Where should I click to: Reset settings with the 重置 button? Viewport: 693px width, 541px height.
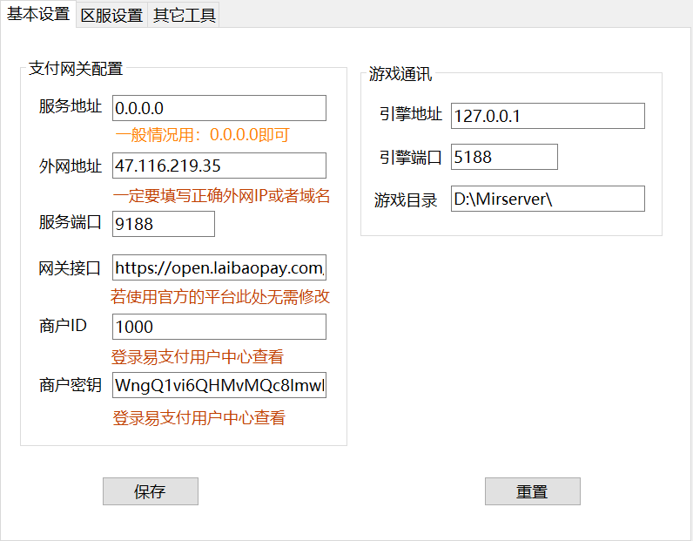(x=533, y=491)
